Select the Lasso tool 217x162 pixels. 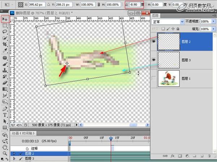pos(5,31)
